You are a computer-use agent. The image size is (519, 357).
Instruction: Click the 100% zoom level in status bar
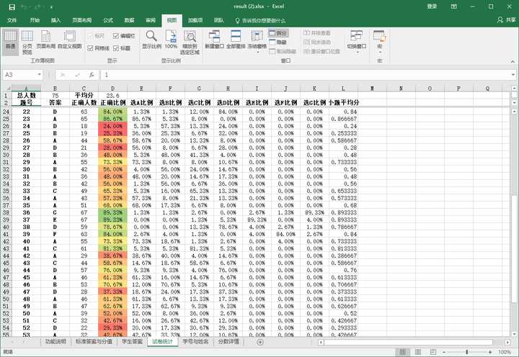click(505, 352)
